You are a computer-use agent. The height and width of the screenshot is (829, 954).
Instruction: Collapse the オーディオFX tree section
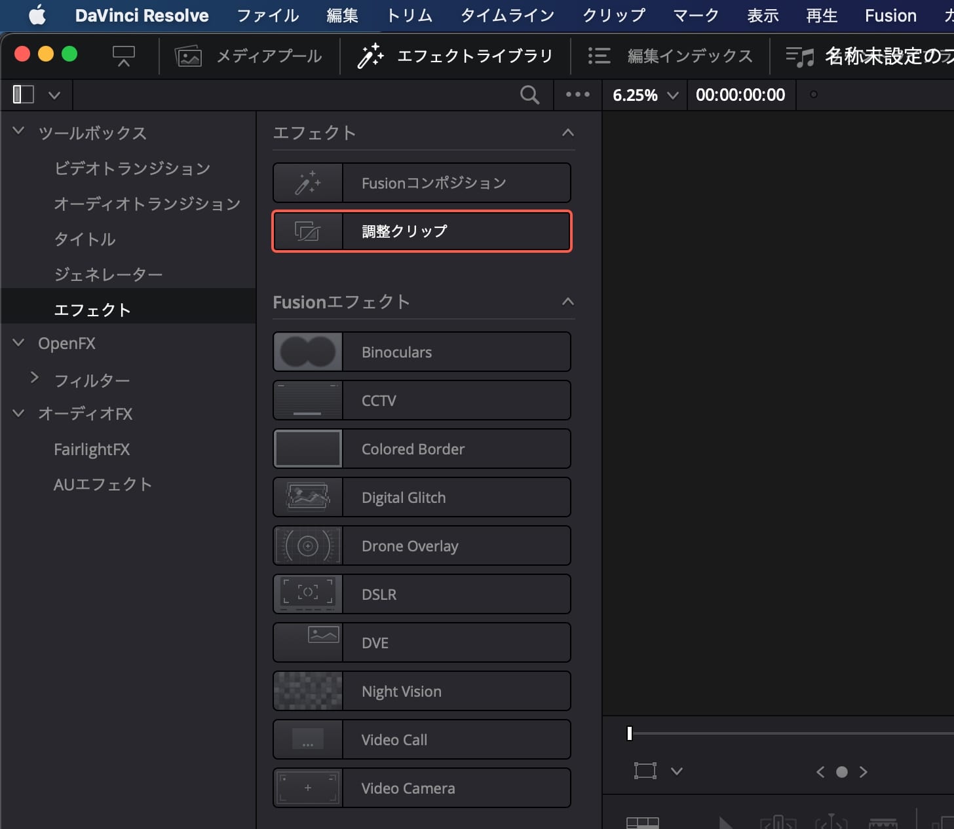[18, 413]
